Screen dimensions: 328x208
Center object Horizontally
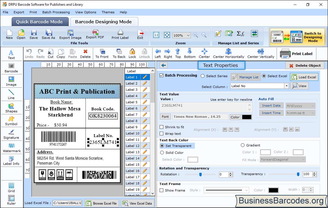(x=228, y=54)
